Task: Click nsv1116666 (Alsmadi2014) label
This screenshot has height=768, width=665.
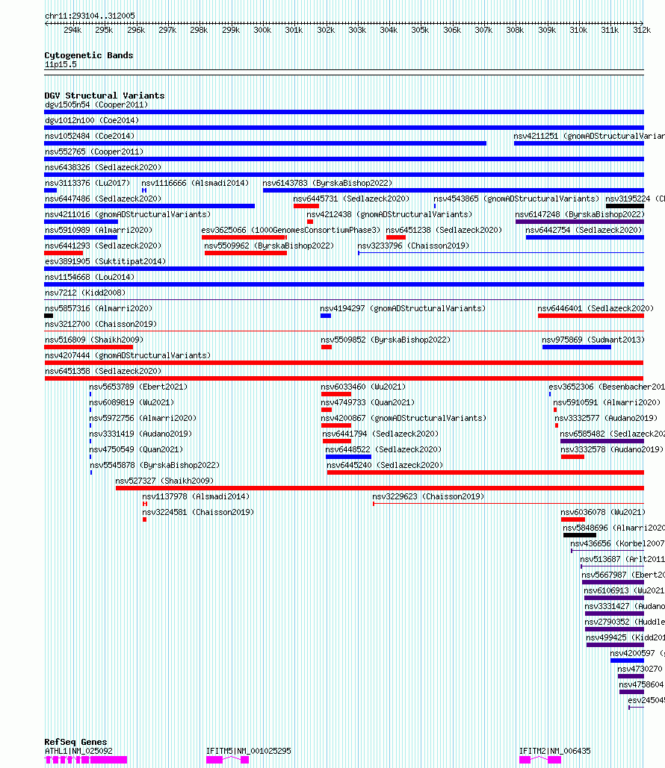Action: tap(195, 183)
